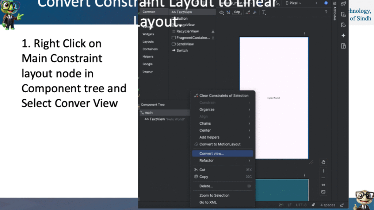The width and height of the screenshot is (374, 210).
Task: Click the clear constraints toolbar icon
Action: [248, 12]
